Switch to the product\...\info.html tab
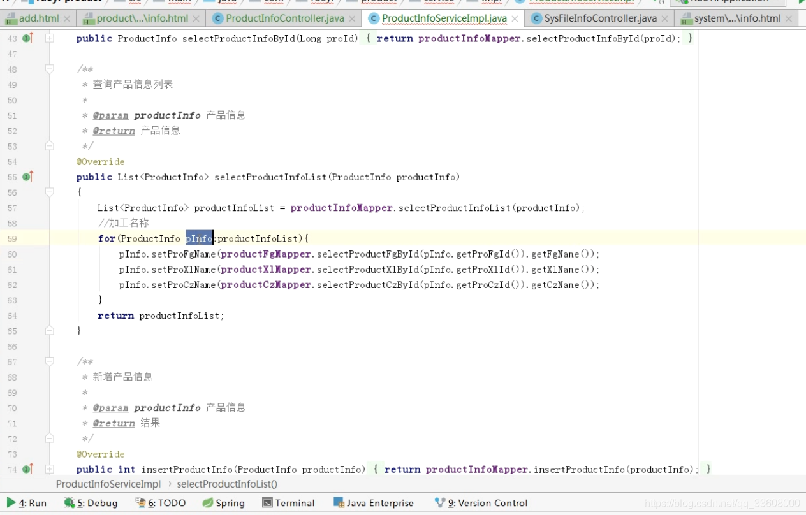Image resolution: width=806 pixels, height=515 pixels. pos(142,18)
